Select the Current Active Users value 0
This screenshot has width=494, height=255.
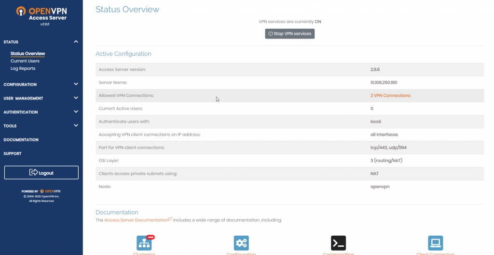click(x=372, y=109)
